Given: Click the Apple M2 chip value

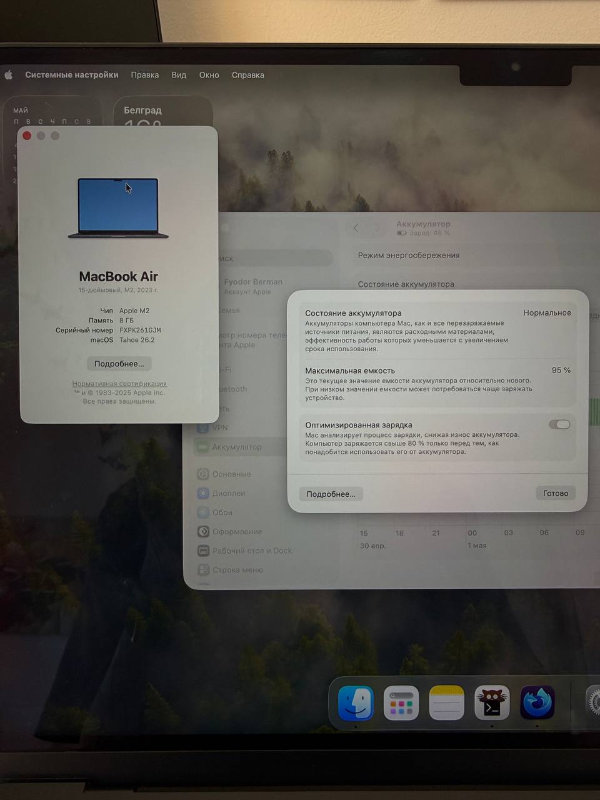Looking at the screenshot, I should pos(134,311).
